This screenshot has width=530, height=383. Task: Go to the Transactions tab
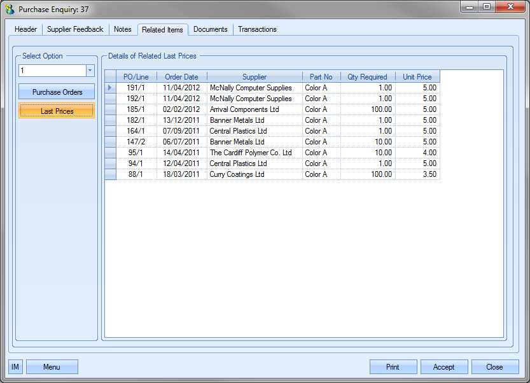pos(257,29)
